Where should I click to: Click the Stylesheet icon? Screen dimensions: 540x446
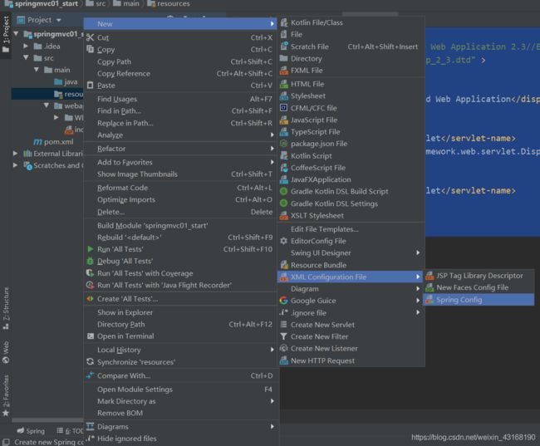pos(284,96)
